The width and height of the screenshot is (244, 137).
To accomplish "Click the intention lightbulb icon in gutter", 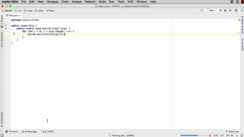I will 14,33.
